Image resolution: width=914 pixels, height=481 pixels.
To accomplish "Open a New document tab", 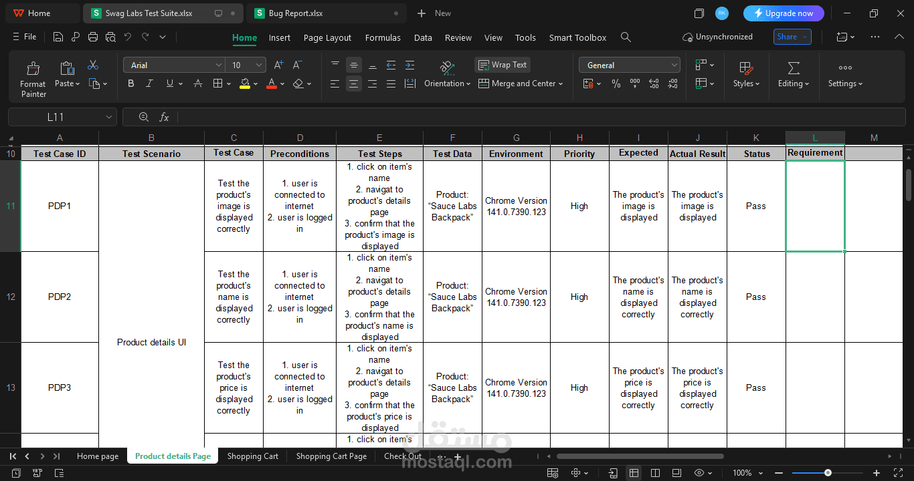I will 434,13.
